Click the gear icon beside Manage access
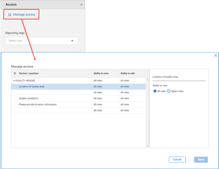This screenshot has width=219, height=169. point(9,15)
